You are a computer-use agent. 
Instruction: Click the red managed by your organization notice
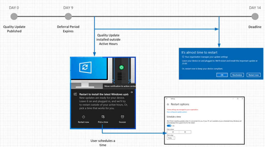click(182, 110)
